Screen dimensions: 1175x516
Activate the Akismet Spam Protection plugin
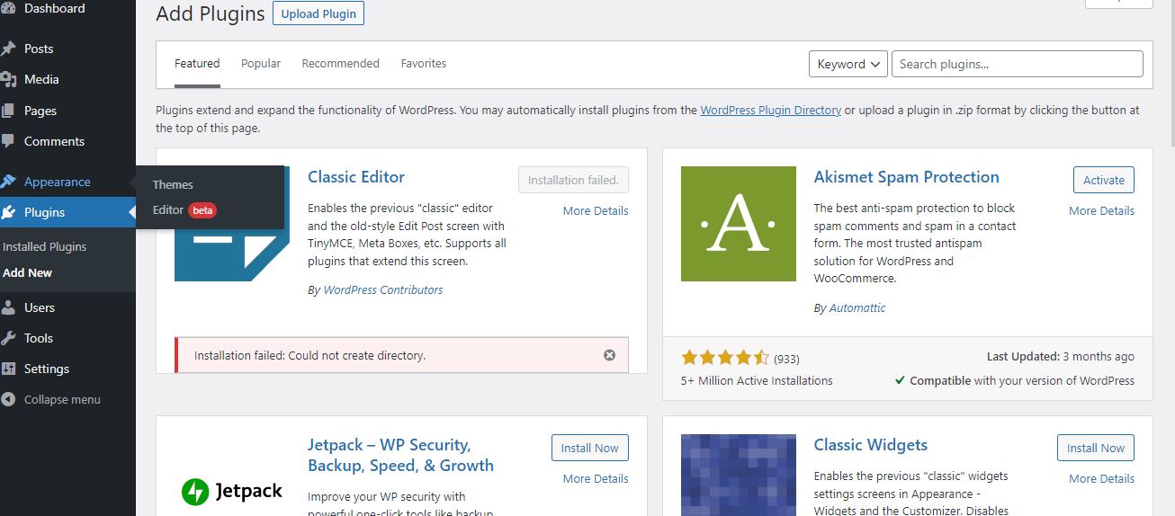pyautogui.click(x=1104, y=180)
